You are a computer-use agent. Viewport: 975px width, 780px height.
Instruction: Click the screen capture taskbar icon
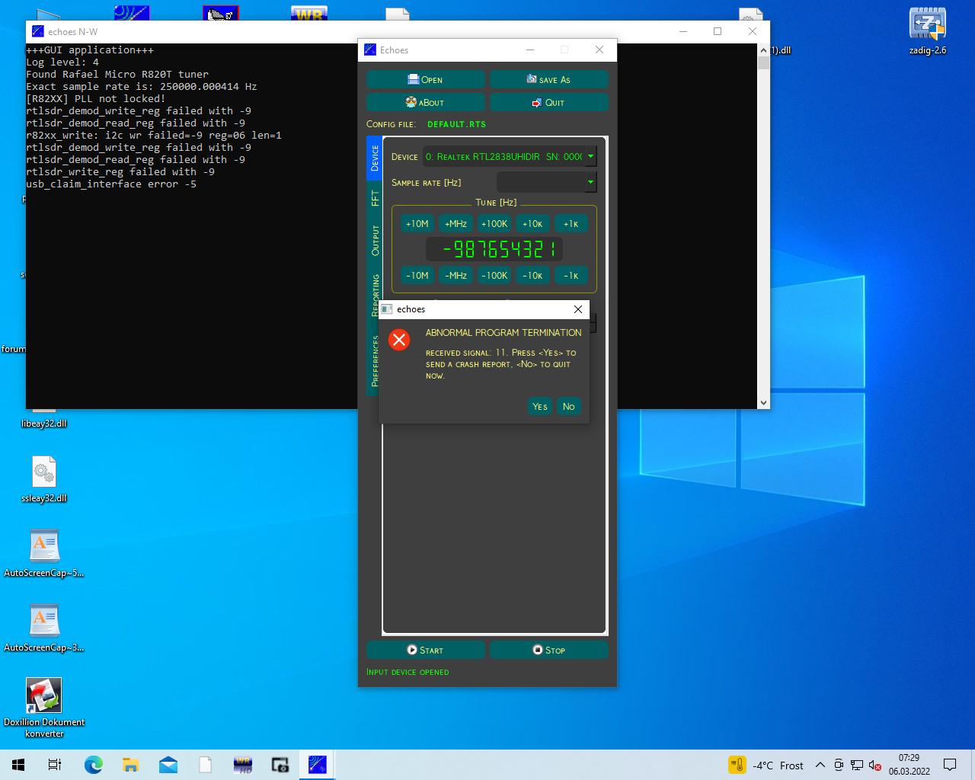pyautogui.click(x=280, y=765)
